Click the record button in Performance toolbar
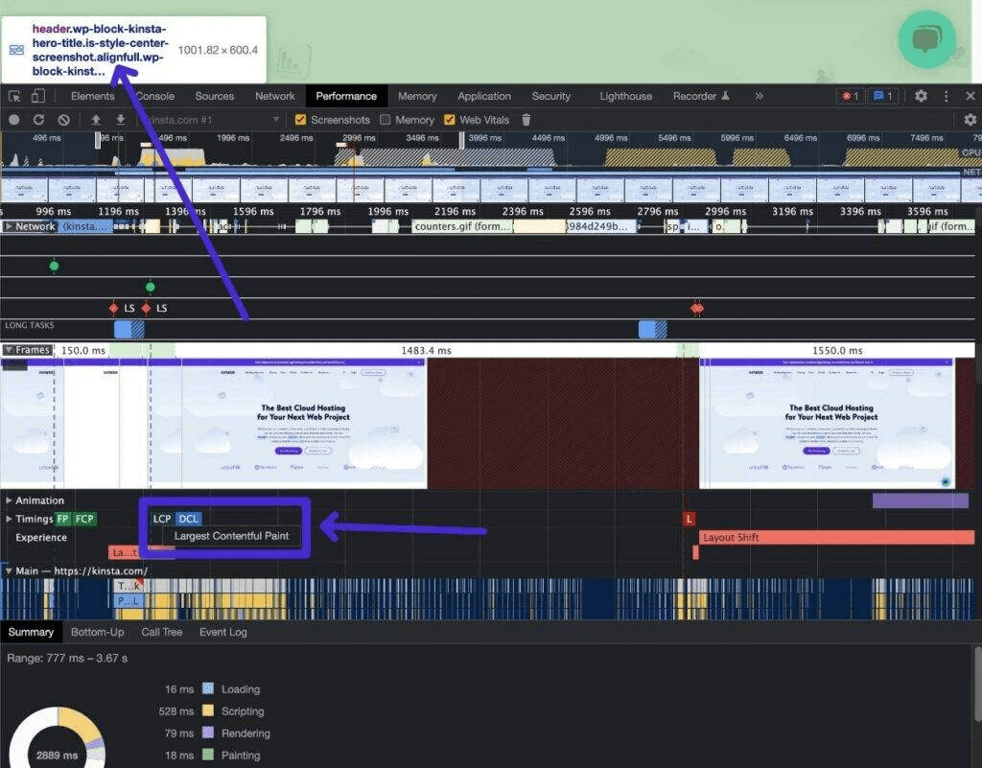 14,120
